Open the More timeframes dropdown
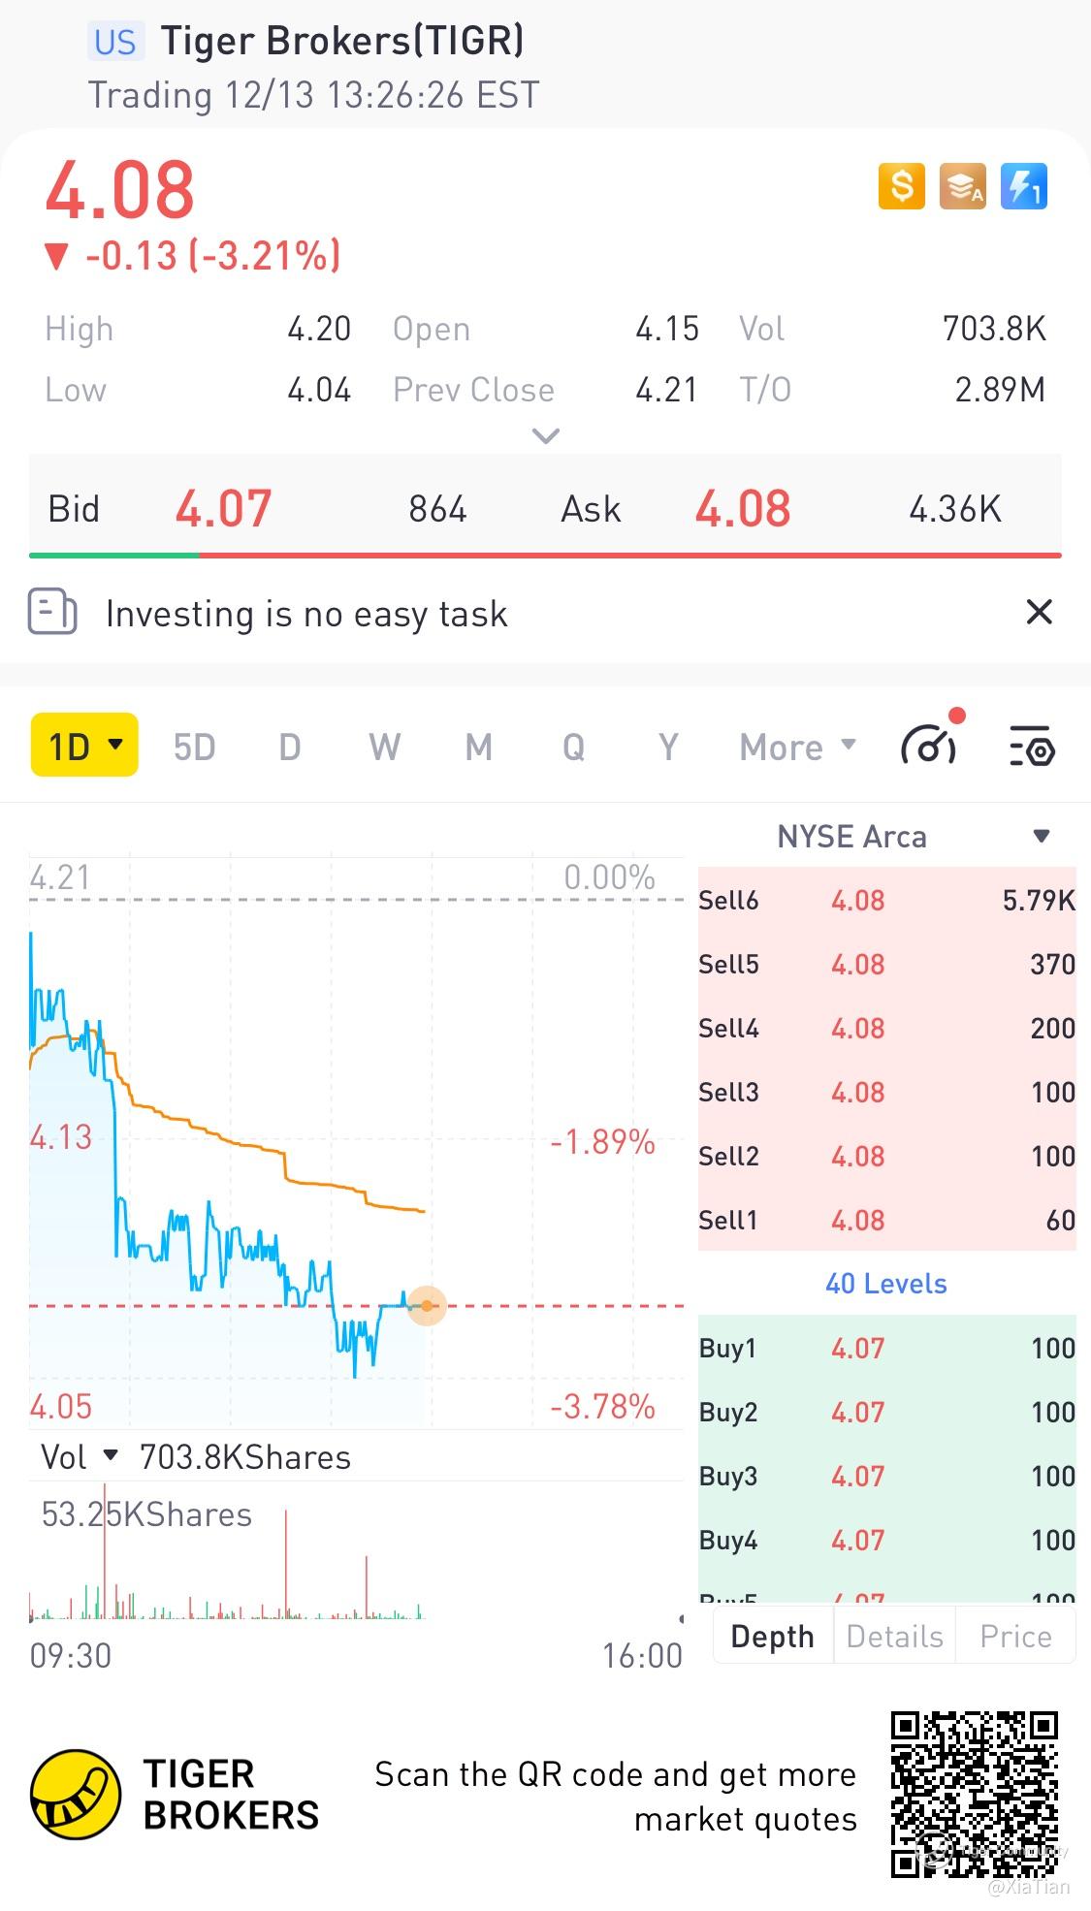1091x1911 pixels. (x=797, y=747)
